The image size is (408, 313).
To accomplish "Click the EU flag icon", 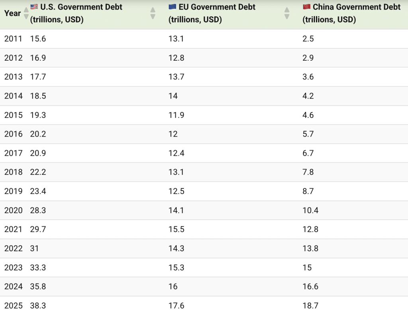I will (x=172, y=7).
